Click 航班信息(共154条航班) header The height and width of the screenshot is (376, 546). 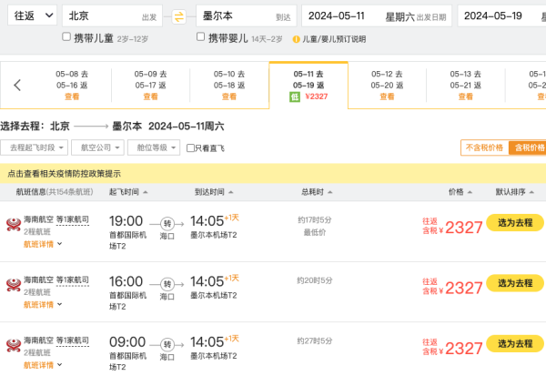(x=55, y=192)
